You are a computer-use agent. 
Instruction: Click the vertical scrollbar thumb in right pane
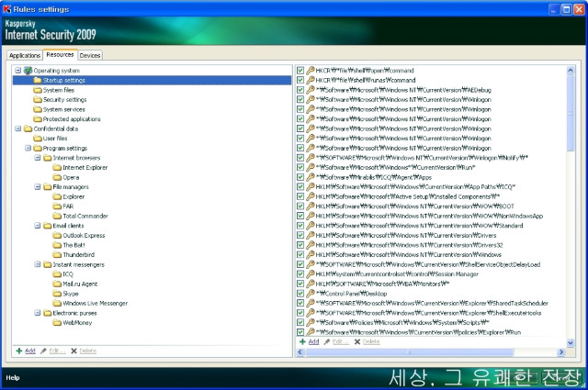click(571, 113)
